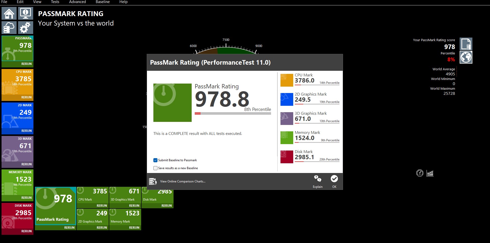490x243 pixels.
Task: Rerun under the bottom 2D Graphics Mark tile
Action: click(x=102, y=228)
